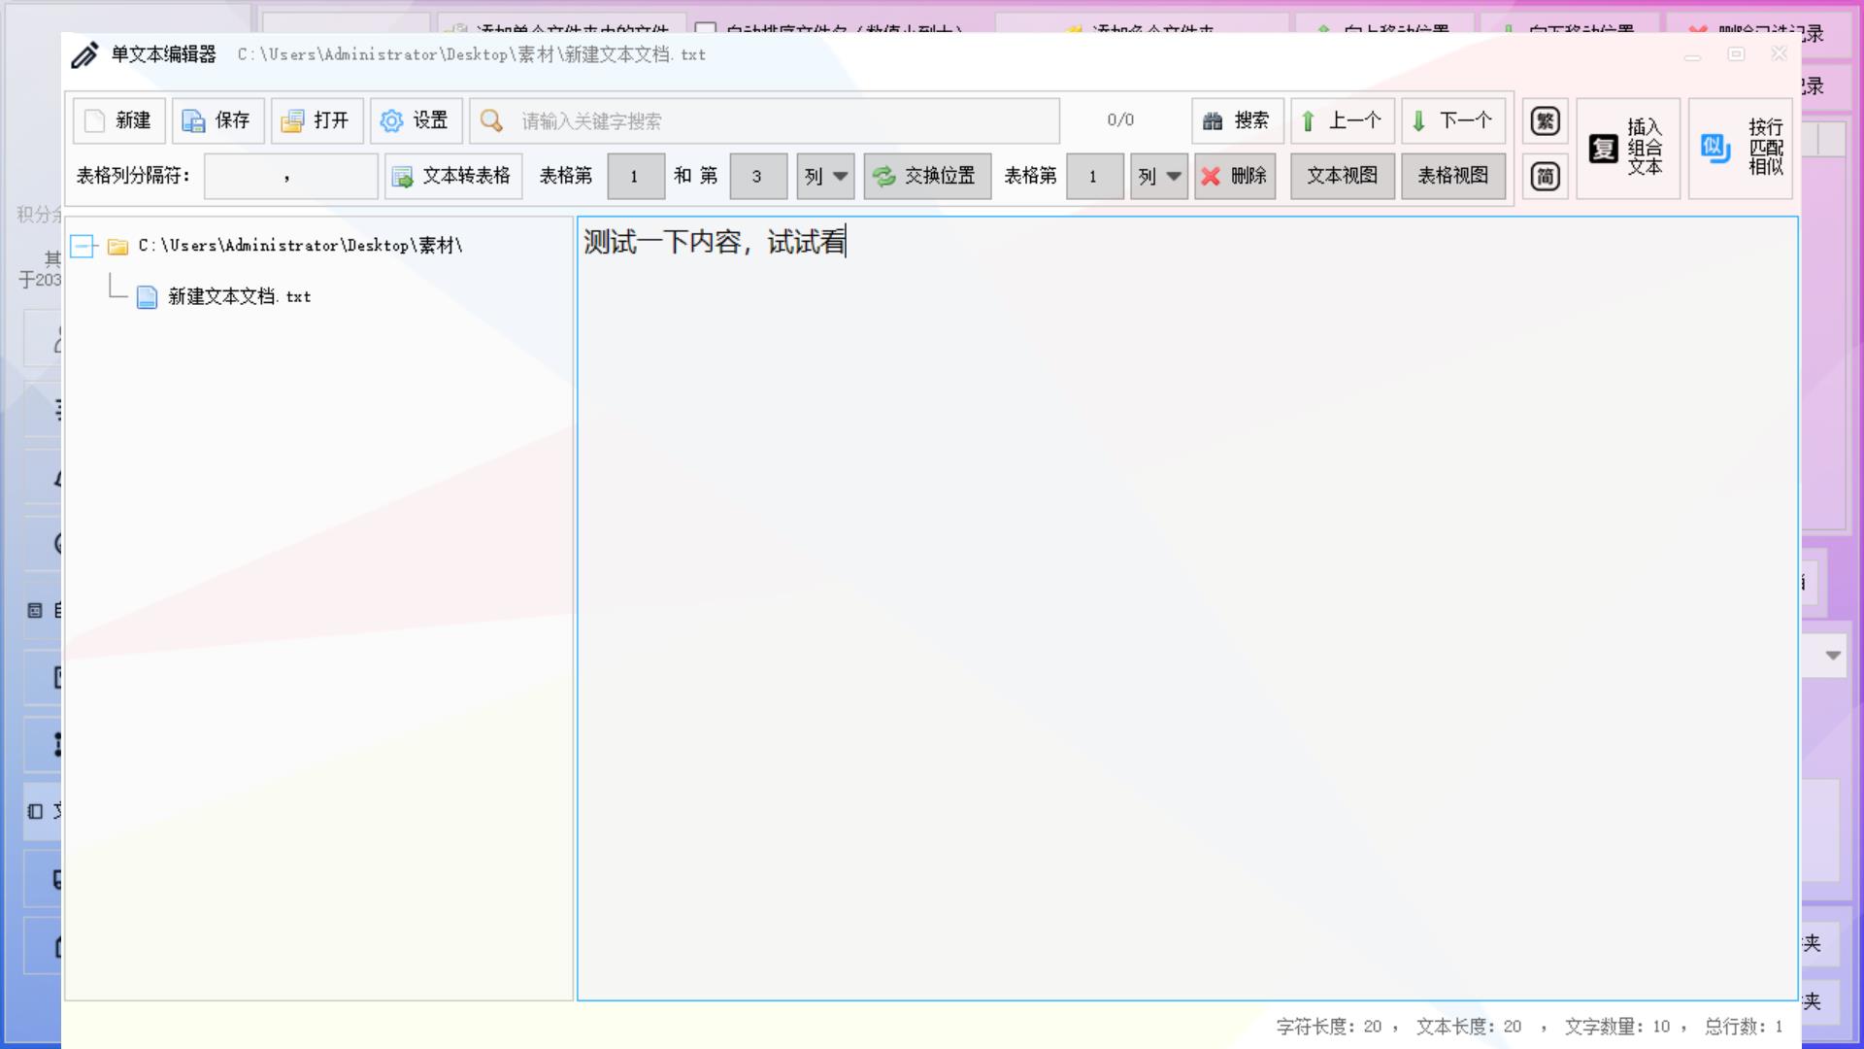Image resolution: width=1864 pixels, height=1049 pixels.
Task: Click the magnifier icon in the search box
Action: (492, 120)
